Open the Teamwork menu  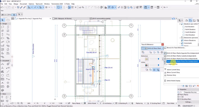click(39, 4)
